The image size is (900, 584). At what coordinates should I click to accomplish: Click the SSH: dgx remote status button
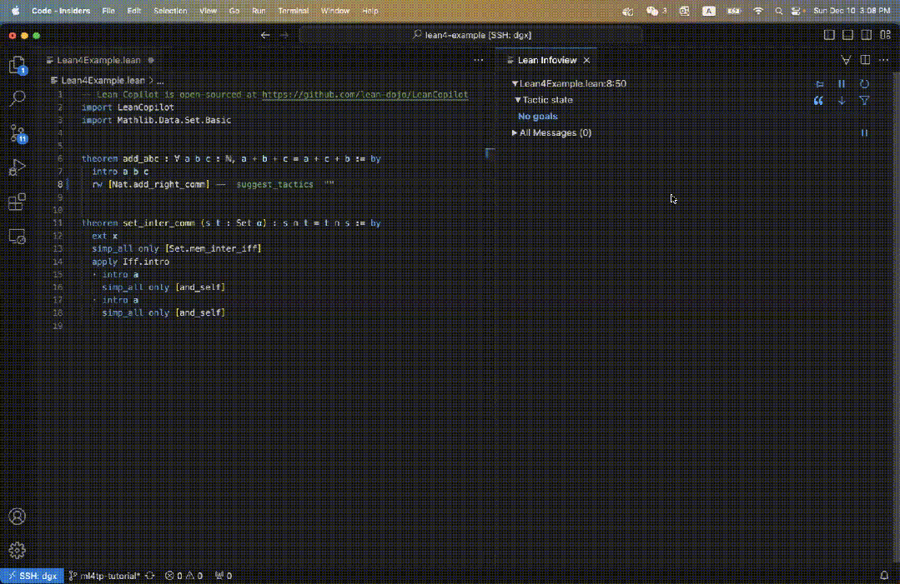coord(32,576)
